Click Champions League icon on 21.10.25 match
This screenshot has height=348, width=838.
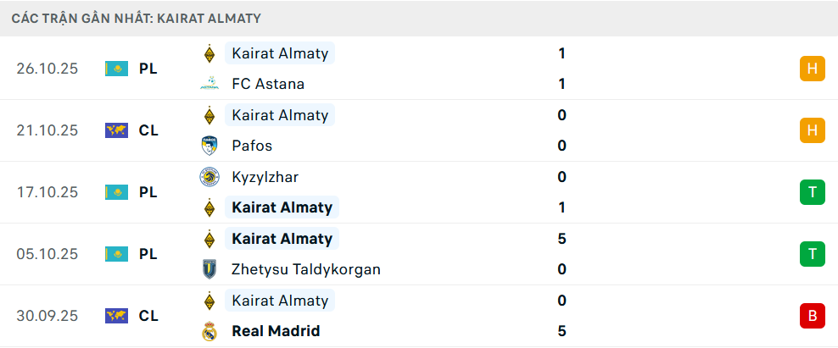click(x=116, y=130)
